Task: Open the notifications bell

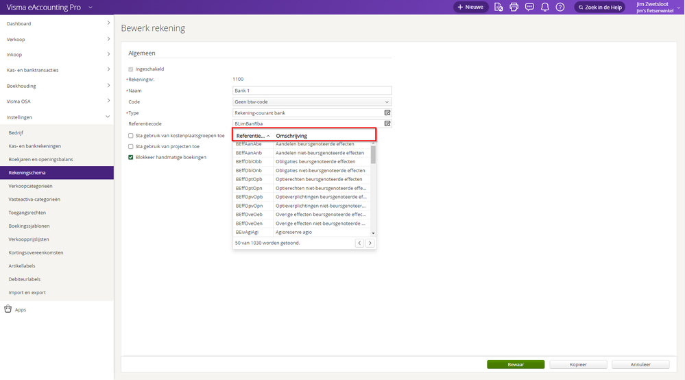Action: click(544, 7)
